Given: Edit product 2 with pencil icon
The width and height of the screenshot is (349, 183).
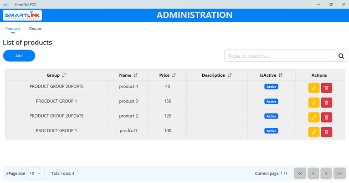Looking at the screenshot, I should [x=314, y=118].
